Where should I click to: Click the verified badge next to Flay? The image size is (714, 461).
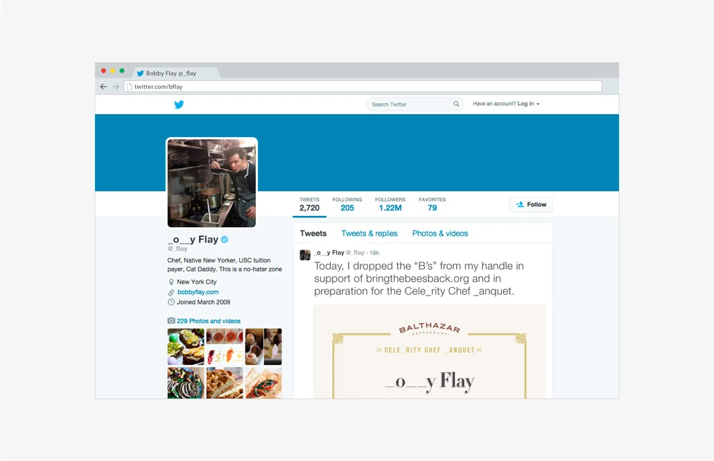pos(225,239)
